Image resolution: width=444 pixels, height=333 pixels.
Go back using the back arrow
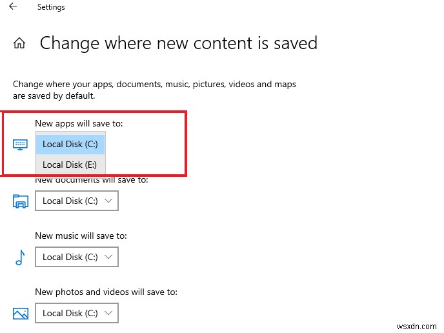pos(13,7)
